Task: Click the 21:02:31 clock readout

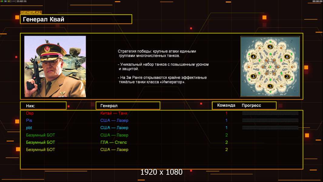Action: click(22, 1)
